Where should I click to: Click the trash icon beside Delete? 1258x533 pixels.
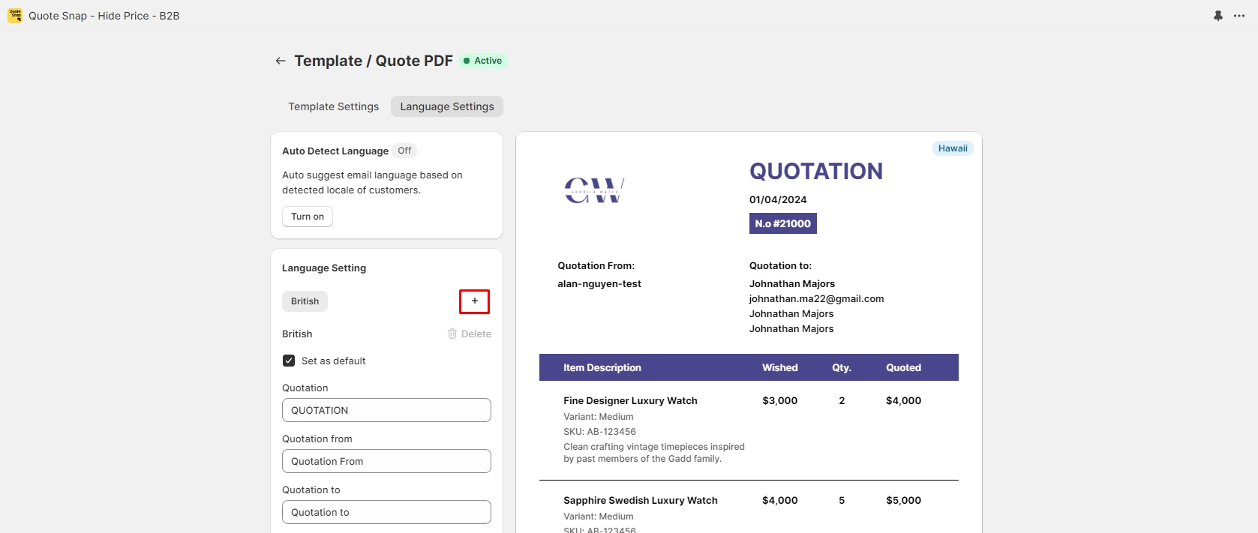[x=452, y=334]
